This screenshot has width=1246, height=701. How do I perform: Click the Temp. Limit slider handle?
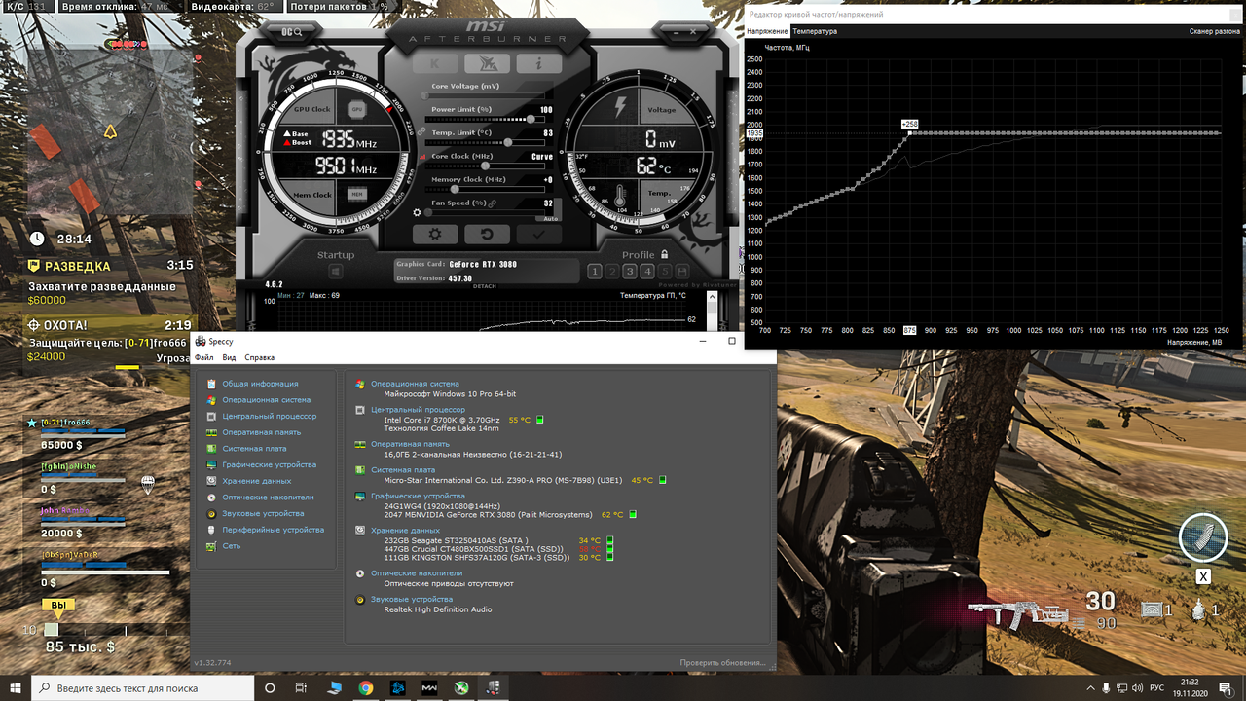pyautogui.click(x=509, y=142)
